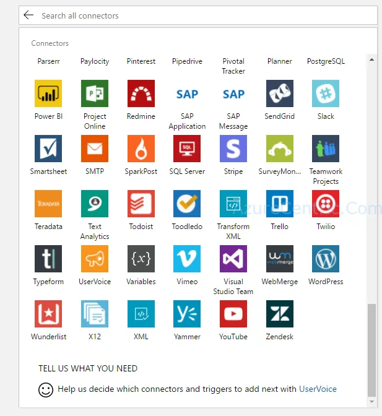Click the scrollbar up arrow
382x416 pixels.
pyautogui.click(x=371, y=59)
